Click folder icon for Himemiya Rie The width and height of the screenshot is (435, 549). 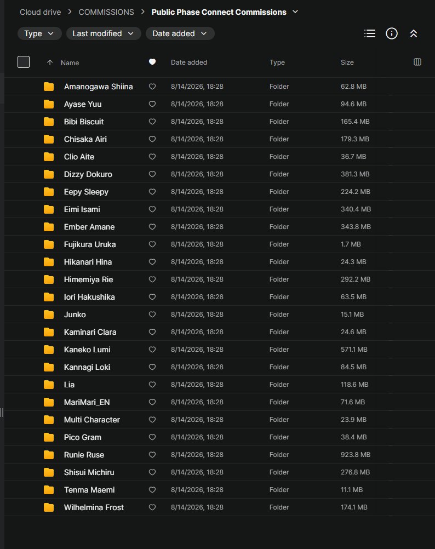tap(49, 279)
